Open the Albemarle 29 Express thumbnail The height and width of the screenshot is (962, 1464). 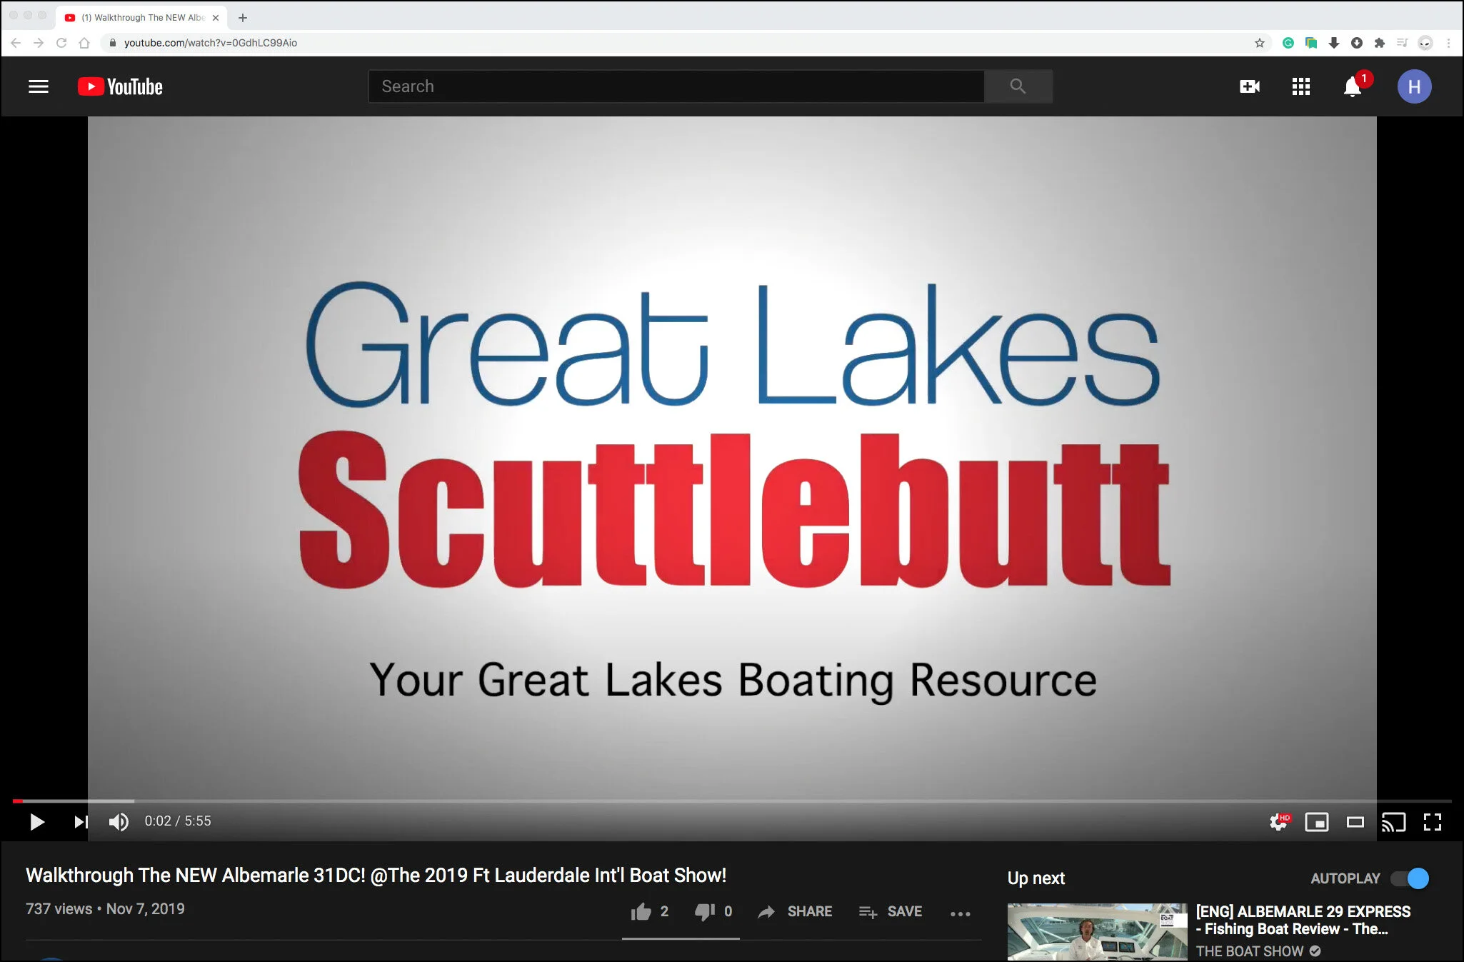pos(1097,931)
